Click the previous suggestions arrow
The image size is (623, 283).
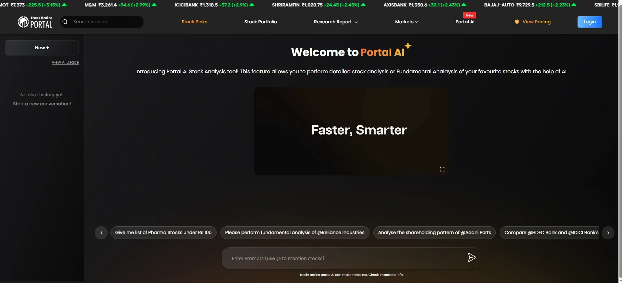(x=101, y=233)
